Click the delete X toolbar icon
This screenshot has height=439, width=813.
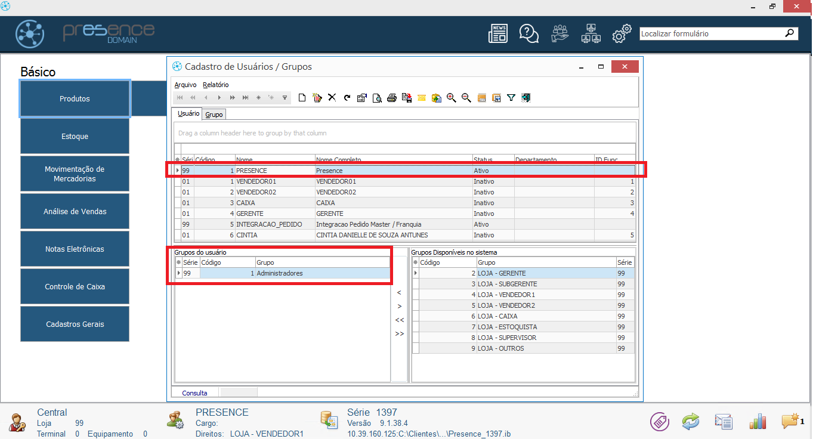[332, 98]
